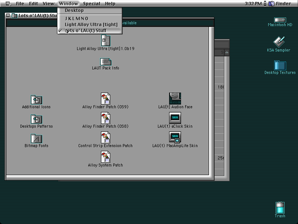Select the Alloy System Patch icon
Viewport: 298px width, 224px height.
coord(105,157)
